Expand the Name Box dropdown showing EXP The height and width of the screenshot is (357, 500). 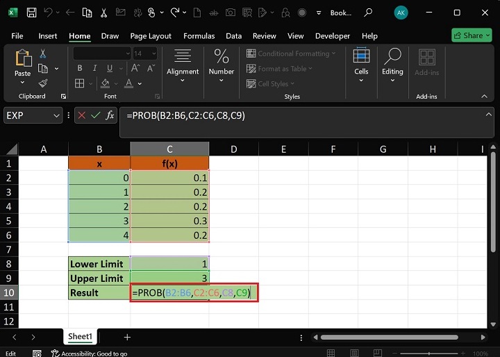tap(56, 116)
